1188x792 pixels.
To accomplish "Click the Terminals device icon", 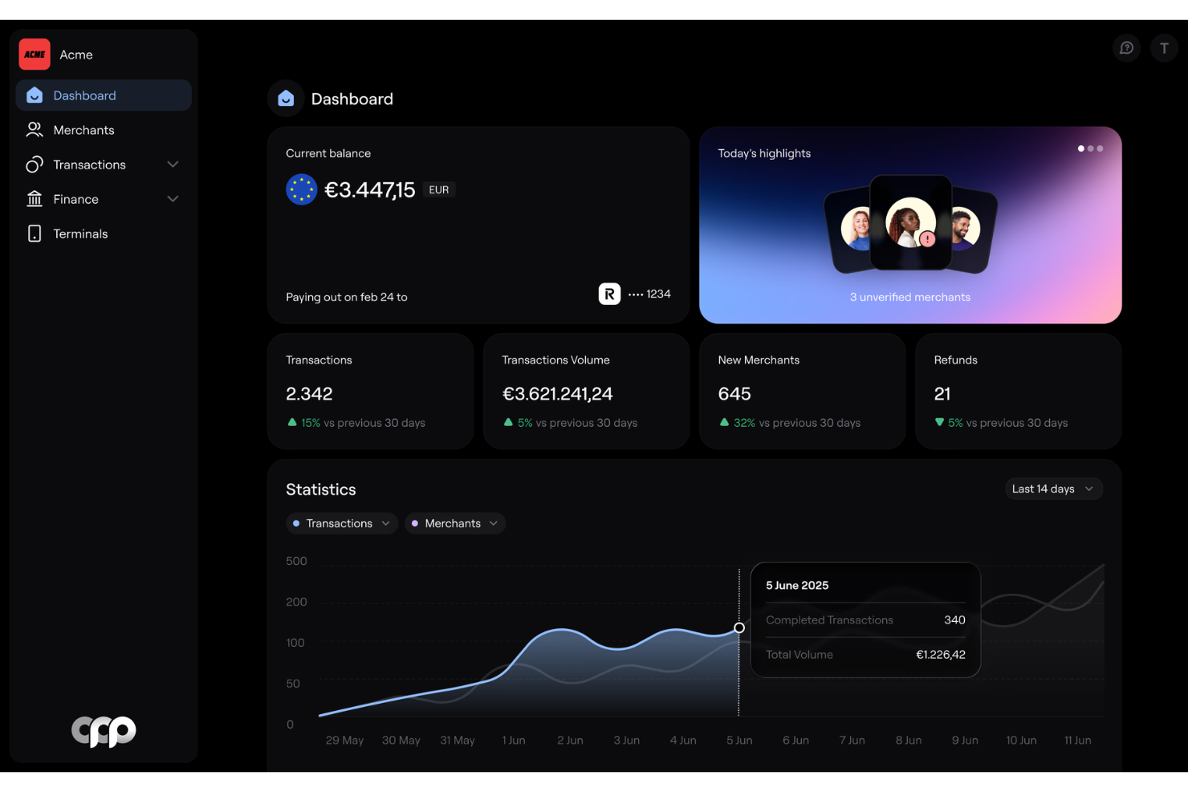I will (x=35, y=234).
